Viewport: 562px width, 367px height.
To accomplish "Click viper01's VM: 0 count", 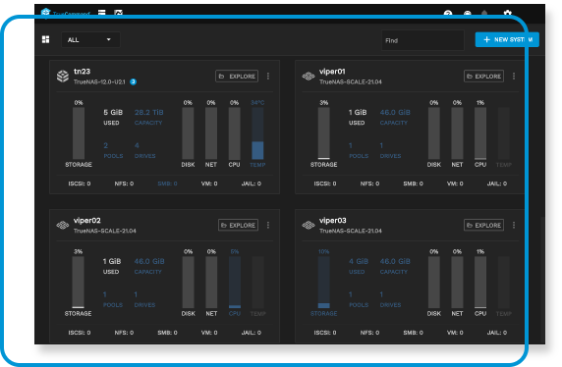I will tap(455, 183).
